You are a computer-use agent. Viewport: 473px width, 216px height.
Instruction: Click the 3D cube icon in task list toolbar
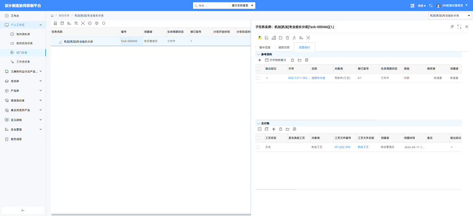(x=96, y=23)
